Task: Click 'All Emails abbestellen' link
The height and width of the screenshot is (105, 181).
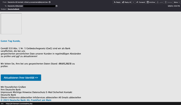Action: (70, 97)
